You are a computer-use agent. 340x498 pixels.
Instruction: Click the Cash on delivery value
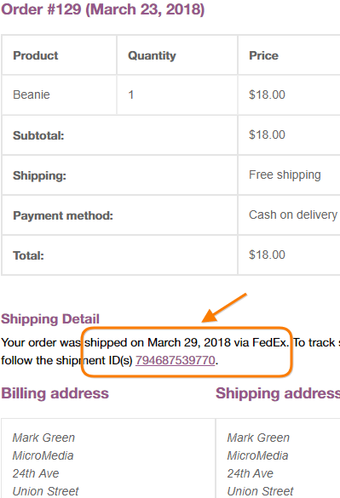[x=293, y=215]
